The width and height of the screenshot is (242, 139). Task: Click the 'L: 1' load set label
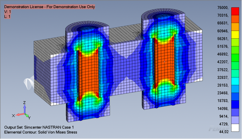(x=7, y=17)
